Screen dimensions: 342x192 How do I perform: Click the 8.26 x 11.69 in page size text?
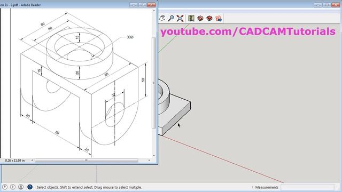coord(15,161)
